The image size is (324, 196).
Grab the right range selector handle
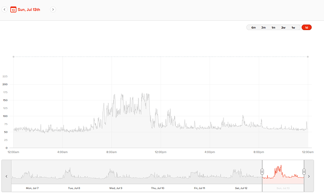point(304,172)
